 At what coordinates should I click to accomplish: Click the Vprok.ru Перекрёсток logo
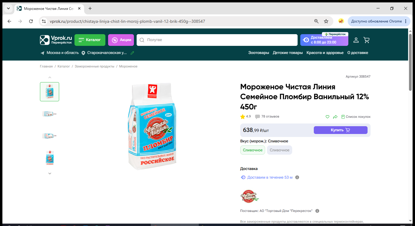(56, 40)
